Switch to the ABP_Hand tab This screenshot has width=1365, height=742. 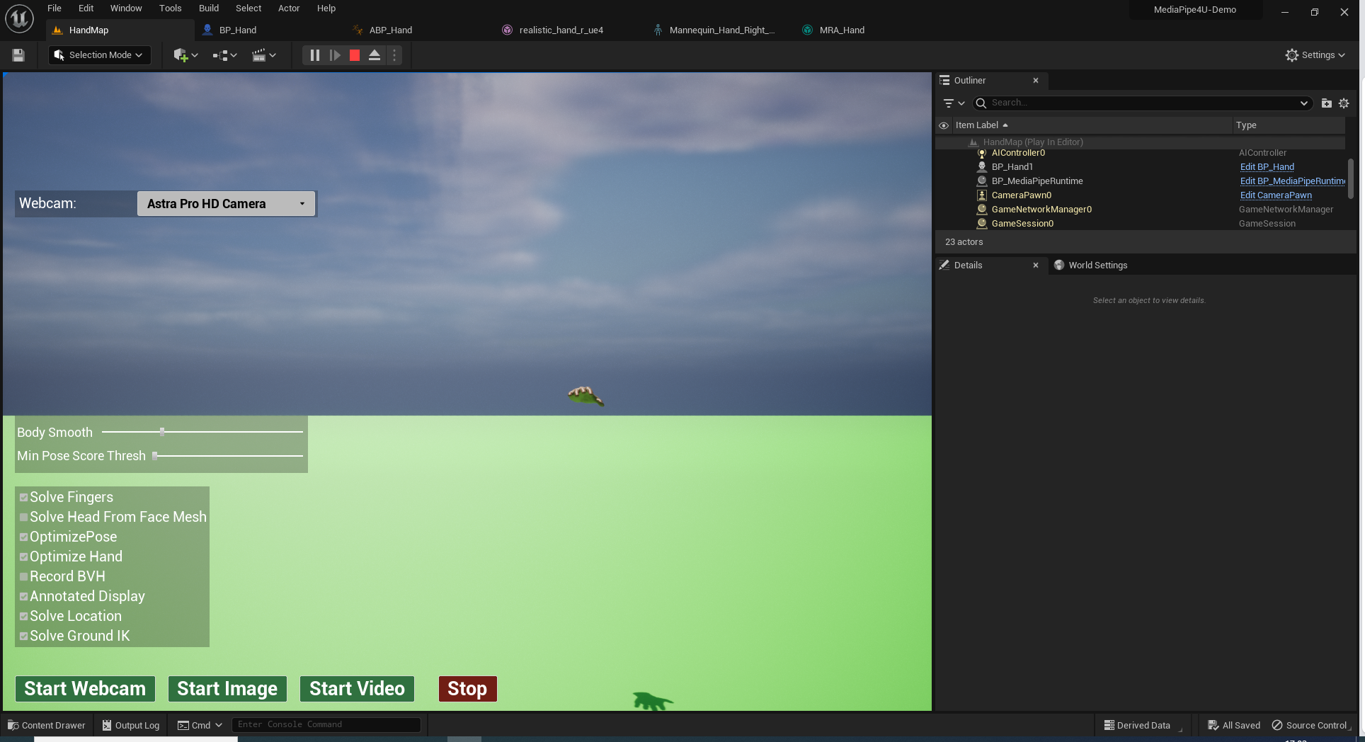click(x=390, y=30)
